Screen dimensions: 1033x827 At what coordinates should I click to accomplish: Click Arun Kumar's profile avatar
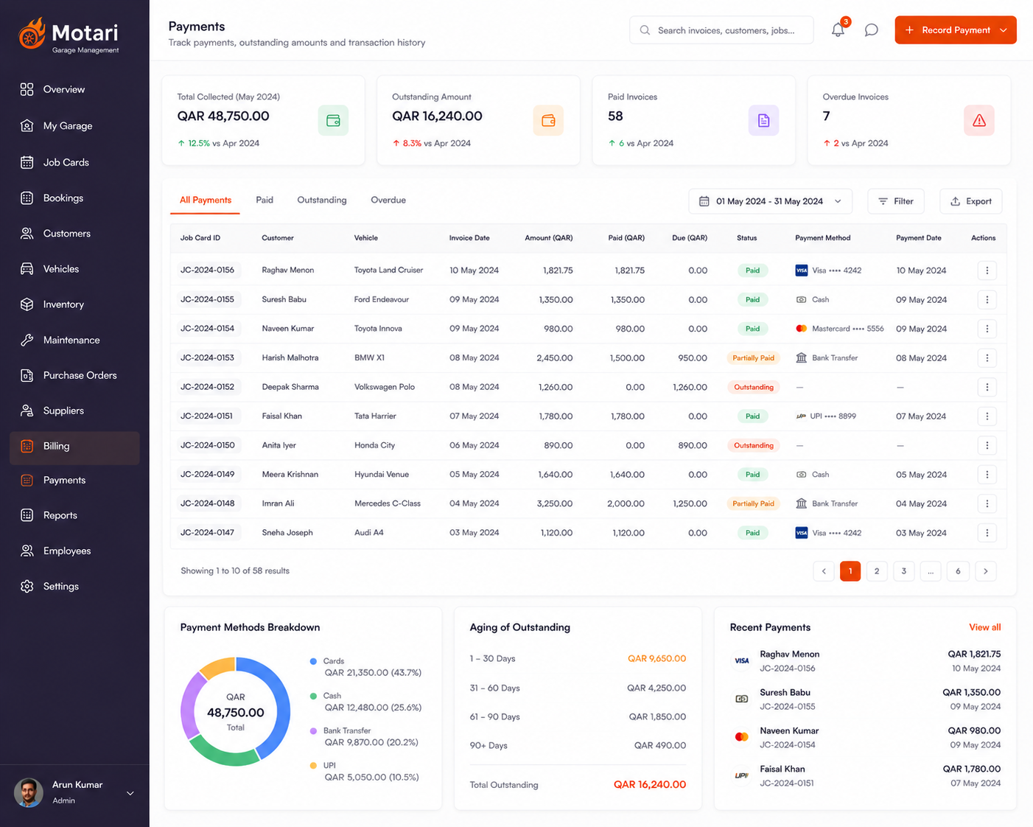point(29,793)
